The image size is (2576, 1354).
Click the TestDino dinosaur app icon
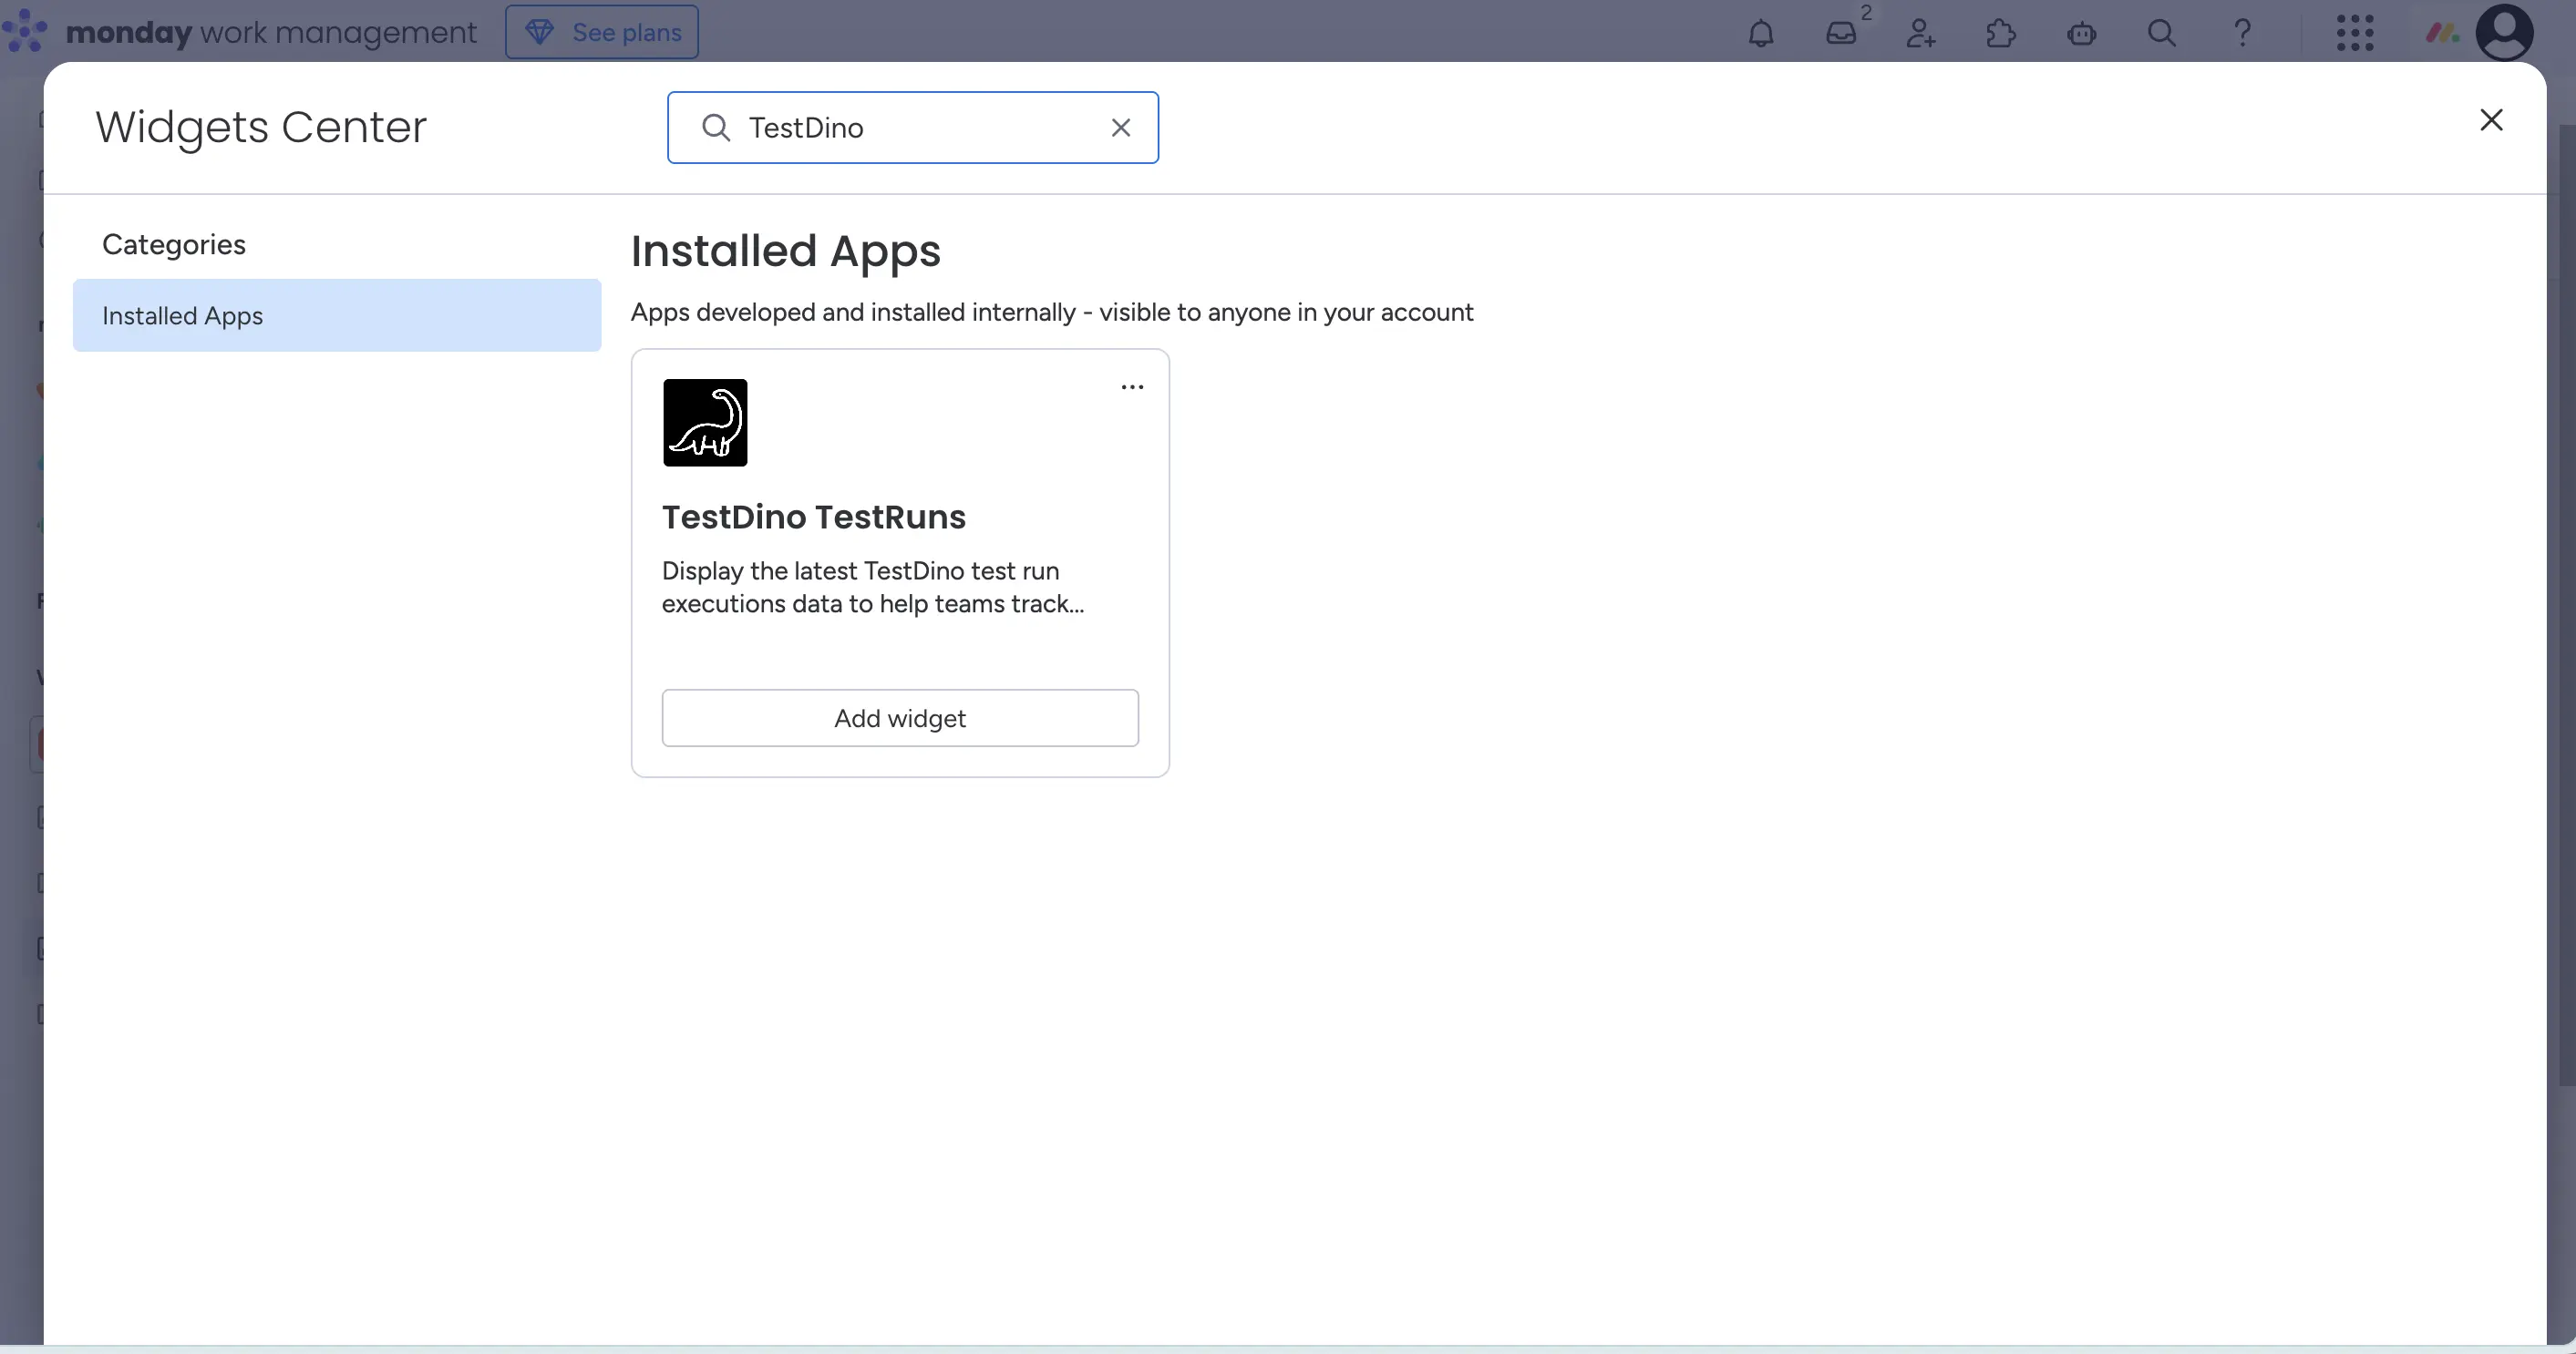click(x=705, y=422)
